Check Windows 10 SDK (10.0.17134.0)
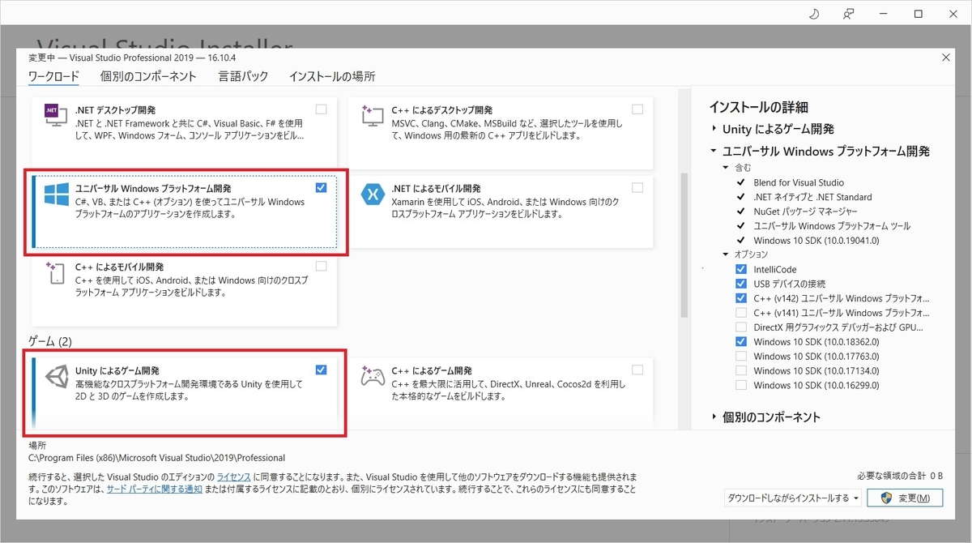 pos(741,370)
